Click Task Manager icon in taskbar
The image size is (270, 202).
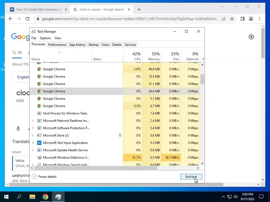(58, 197)
